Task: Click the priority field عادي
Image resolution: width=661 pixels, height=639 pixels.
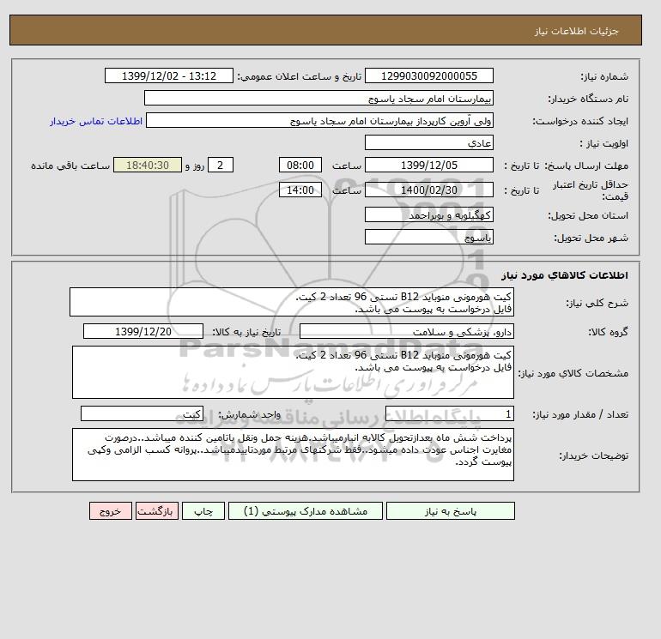Action: tap(428, 142)
